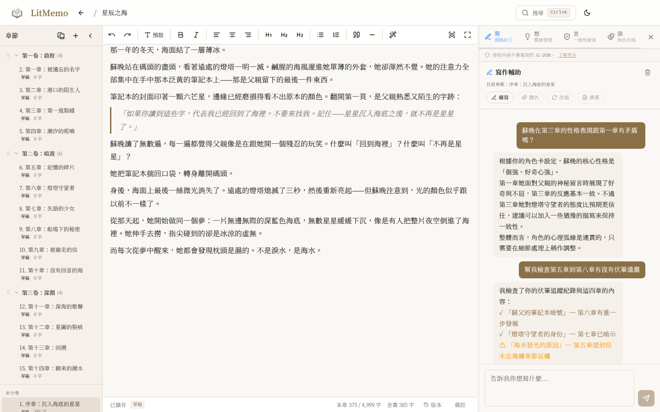Insert a horizontal divider line
660x412 pixels.
click(372, 35)
